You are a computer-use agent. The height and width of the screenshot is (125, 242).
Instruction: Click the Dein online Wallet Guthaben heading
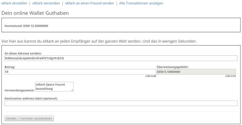point(35,13)
